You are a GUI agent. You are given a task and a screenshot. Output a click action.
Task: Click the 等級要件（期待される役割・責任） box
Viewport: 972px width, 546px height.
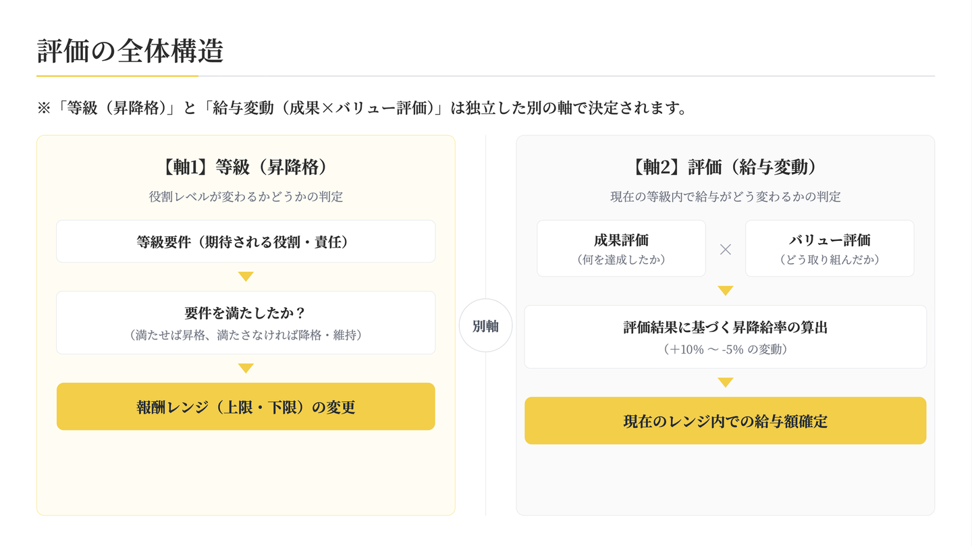coord(246,241)
